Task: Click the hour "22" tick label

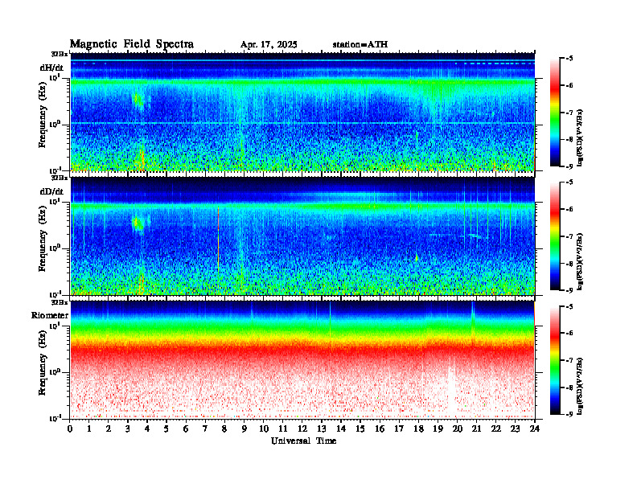Action: (495, 428)
